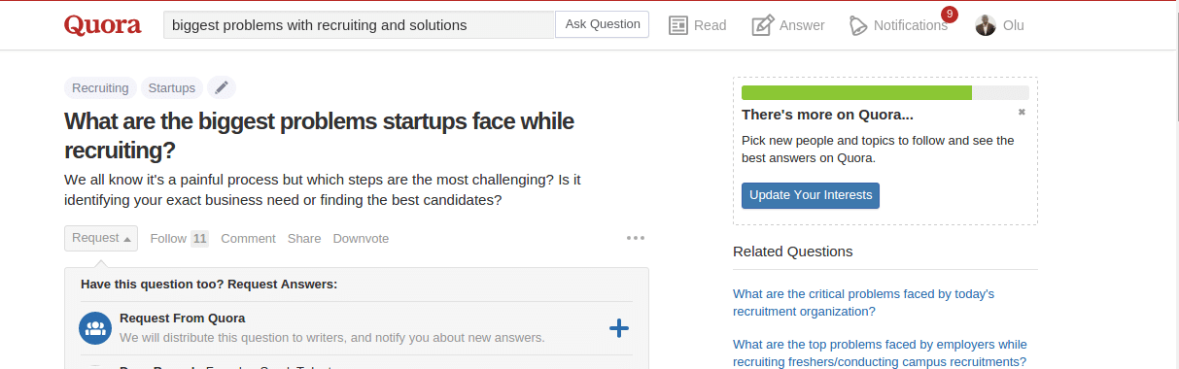This screenshot has width=1179, height=369.
Task: Click the Request From Quora group avatar
Action: point(95,328)
